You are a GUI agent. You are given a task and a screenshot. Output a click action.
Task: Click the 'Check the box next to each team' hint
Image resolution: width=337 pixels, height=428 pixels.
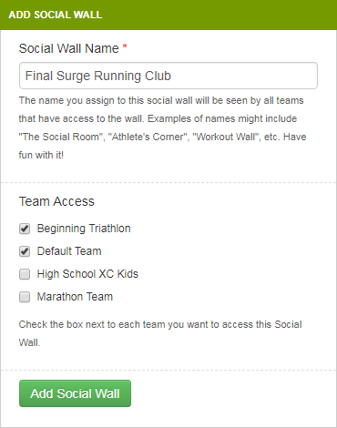(160, 333)
